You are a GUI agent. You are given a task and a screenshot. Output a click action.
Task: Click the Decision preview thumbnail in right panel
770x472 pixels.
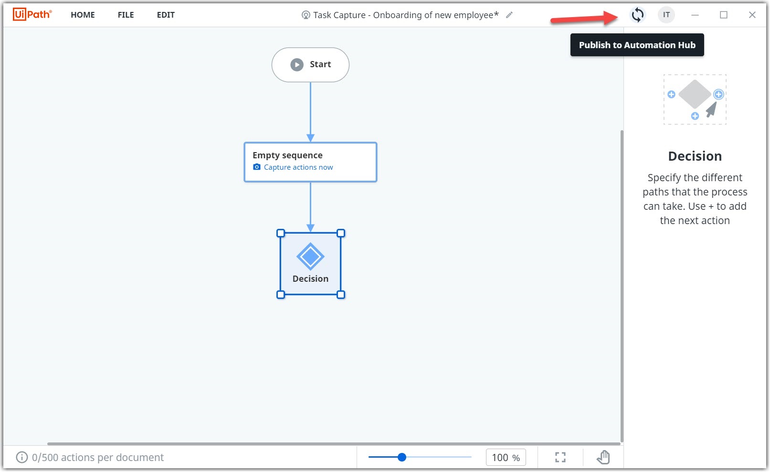pos(695,99)
